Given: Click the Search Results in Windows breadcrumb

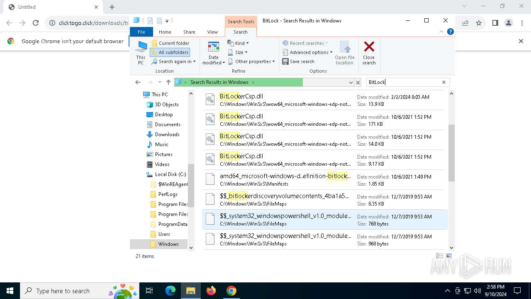Looking at the screenshot, I should 219,82.
